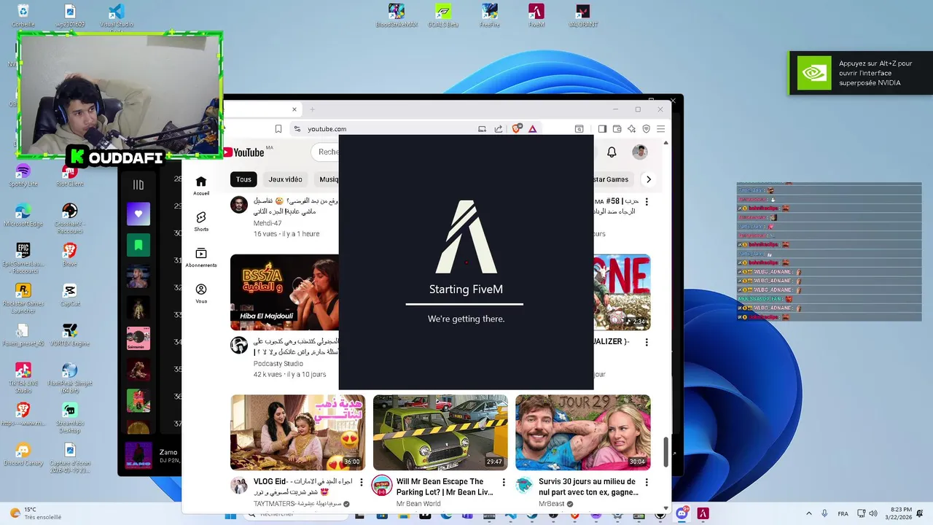Open the Brave desktop shortcut
This screenshot has width=933, height=525.
70,255
